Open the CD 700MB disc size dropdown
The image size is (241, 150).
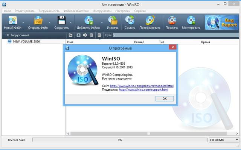[x=223, y=140]
